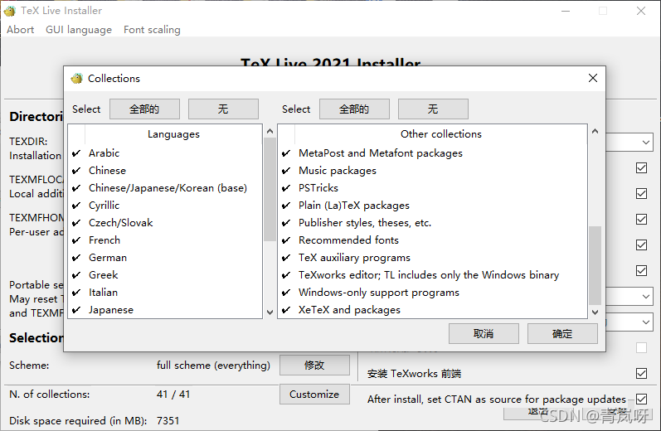Toggle set CTAN as source checkbox
The width and height of the screenshot is (661, 431).
tap(641, 399)
